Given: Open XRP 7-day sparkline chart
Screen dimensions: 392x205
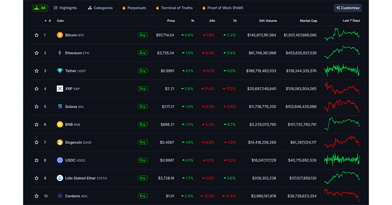Looking at the screenshot, I should [342, 88].
